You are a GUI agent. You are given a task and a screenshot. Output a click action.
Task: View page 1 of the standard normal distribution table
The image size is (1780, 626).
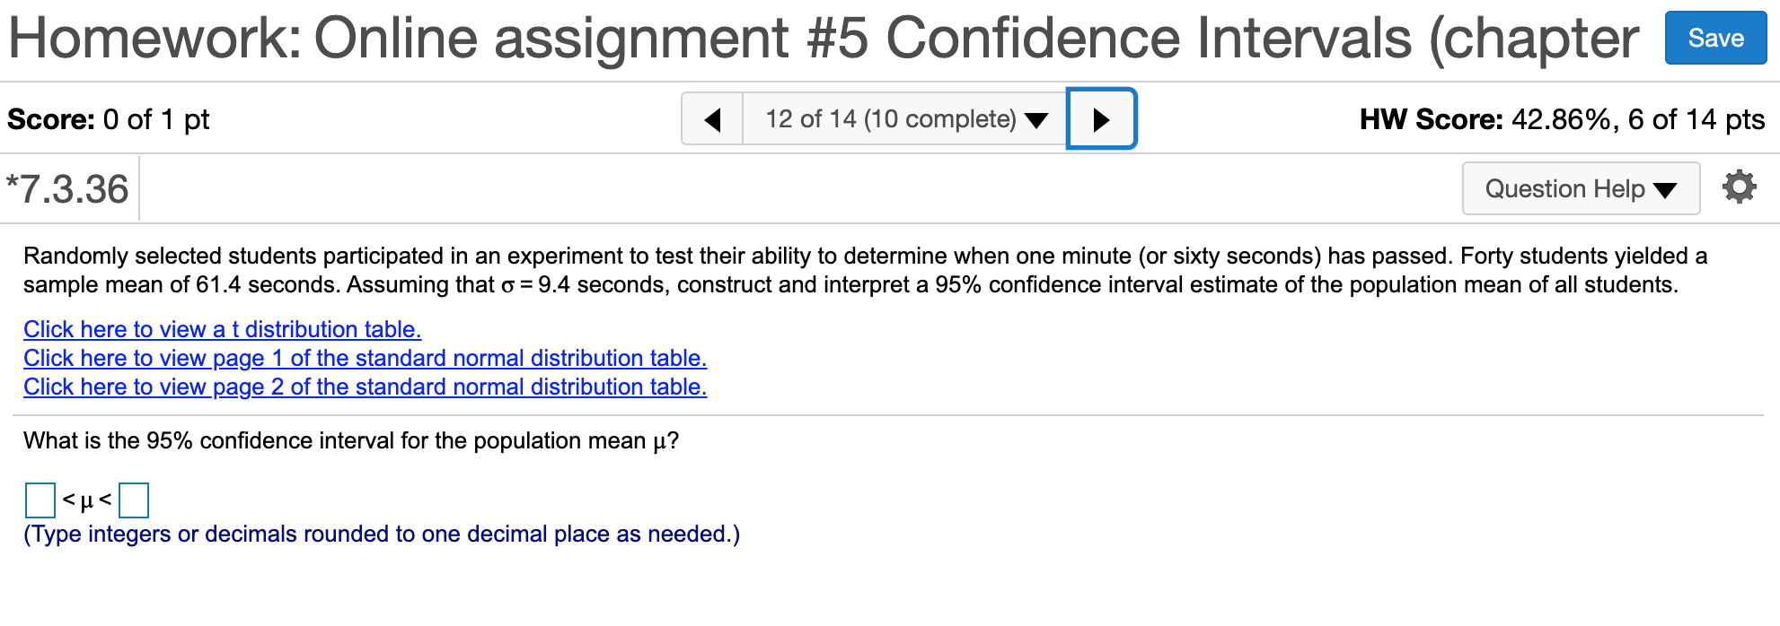(x=365, y=358)
